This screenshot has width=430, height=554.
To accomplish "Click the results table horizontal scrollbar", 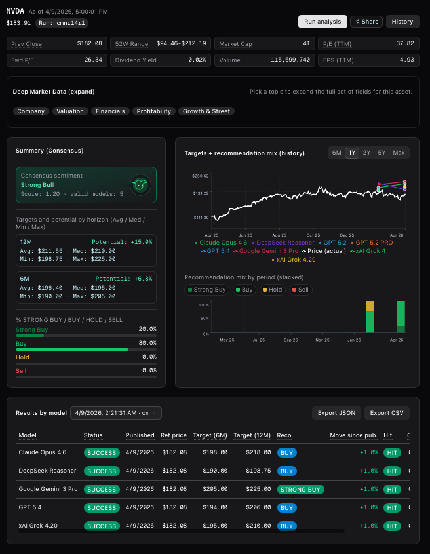I will [181, 531].
